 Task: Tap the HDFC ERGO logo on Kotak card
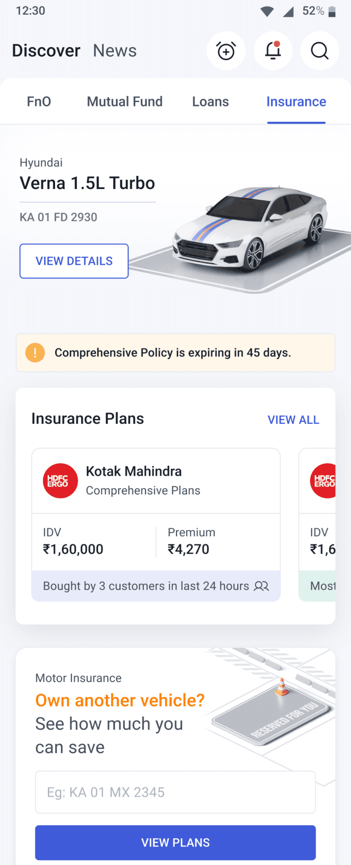pos(60,481)
